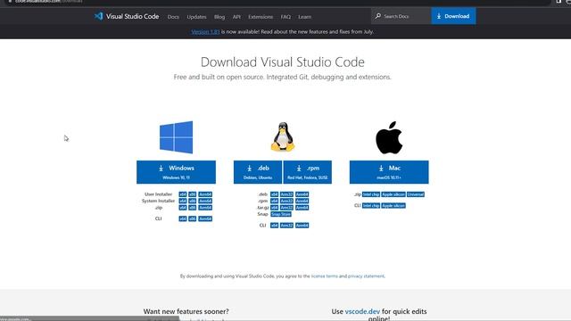Screen dimensions: 571x321
Task: Open the license terms link
Action: tap(325, 276)
